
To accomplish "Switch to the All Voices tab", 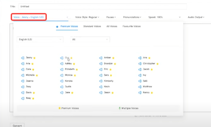I will (112, 27).
